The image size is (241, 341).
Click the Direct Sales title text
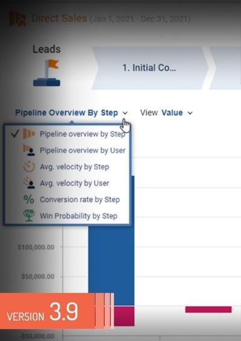(x=59, y=18)
